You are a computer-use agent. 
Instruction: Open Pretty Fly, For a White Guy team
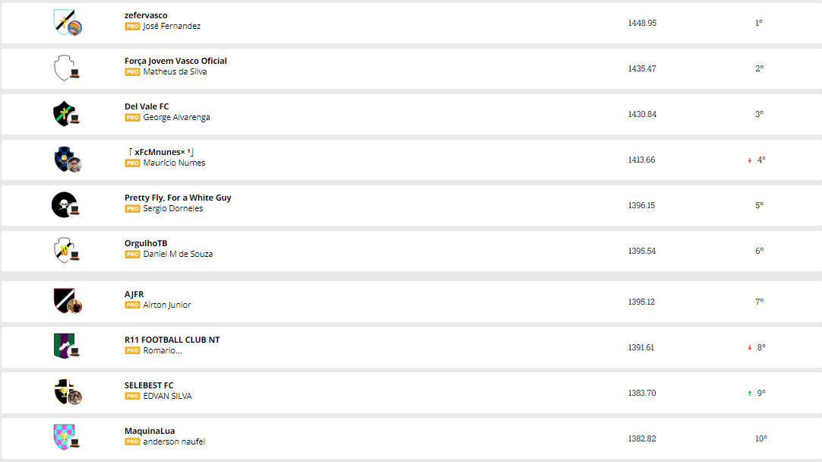(x=178, y=198)
